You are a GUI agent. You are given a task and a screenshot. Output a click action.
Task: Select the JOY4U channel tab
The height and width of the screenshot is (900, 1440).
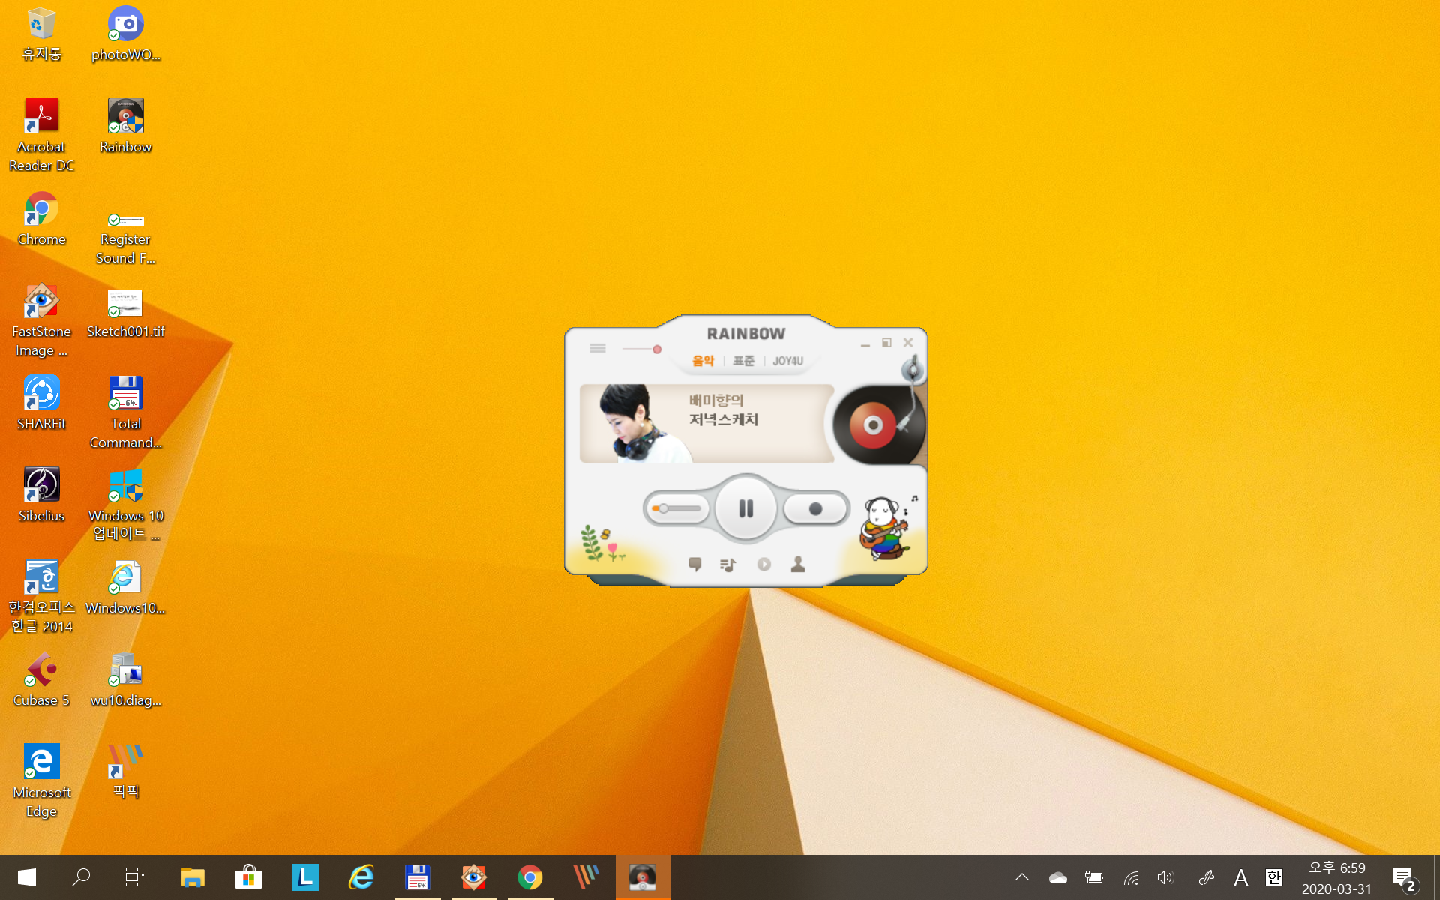tap(787, 361)
